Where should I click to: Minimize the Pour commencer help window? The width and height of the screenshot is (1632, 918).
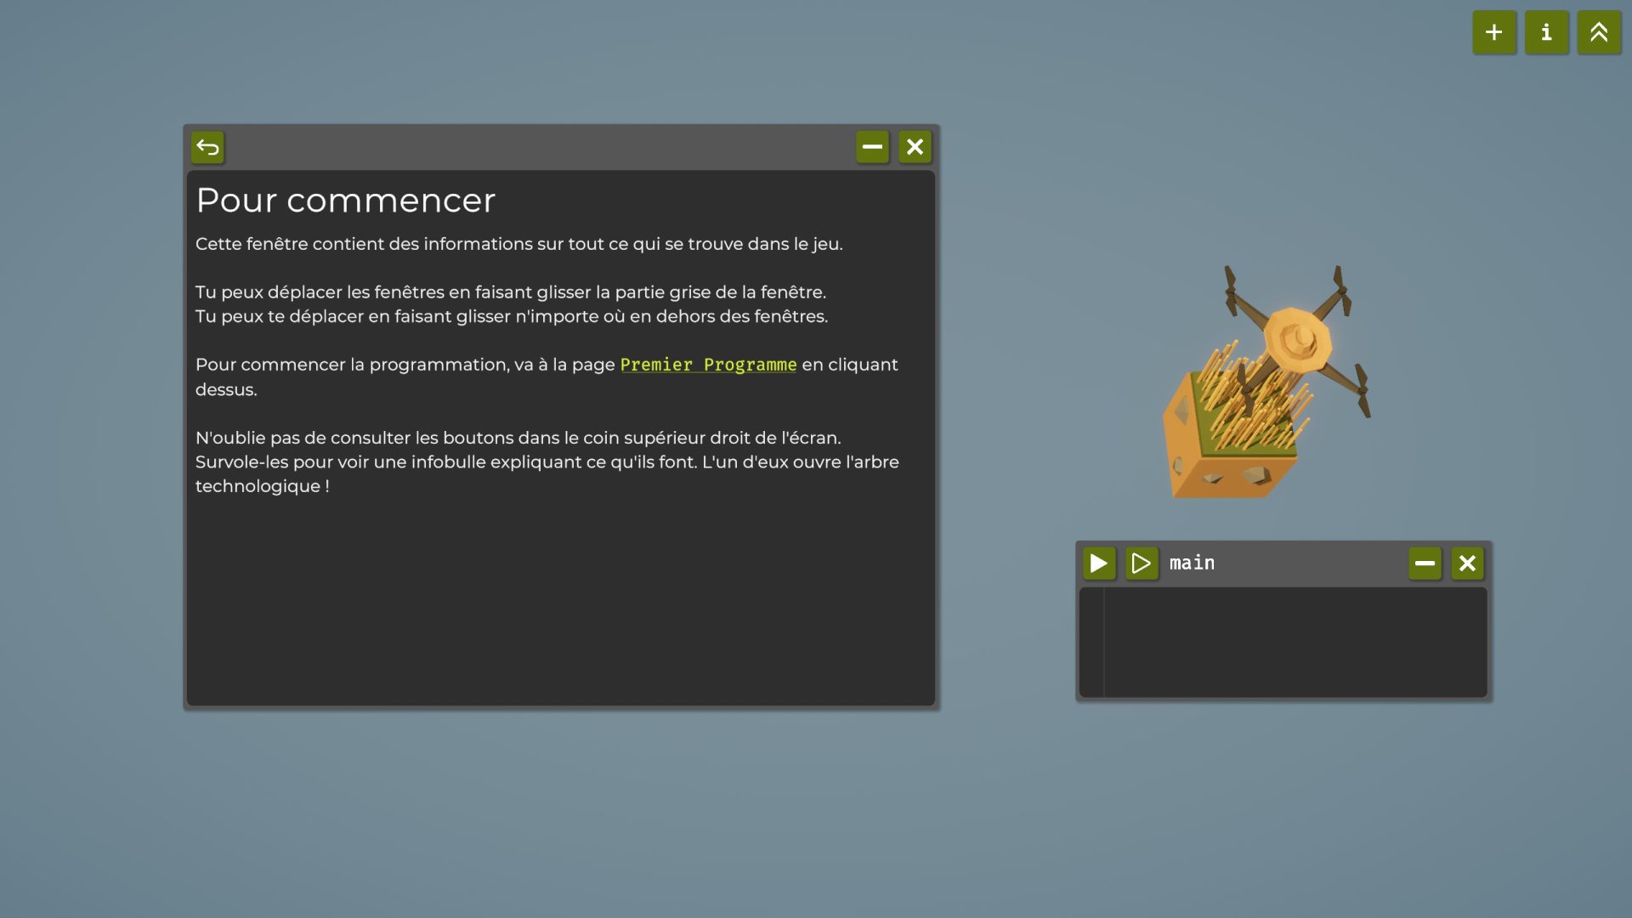[x=872, y=147]
